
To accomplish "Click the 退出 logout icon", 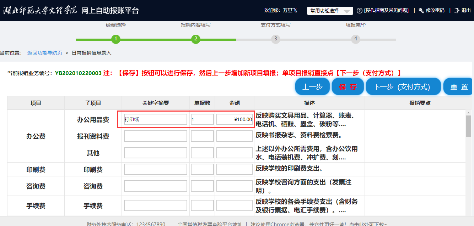I will click(457, 11).
